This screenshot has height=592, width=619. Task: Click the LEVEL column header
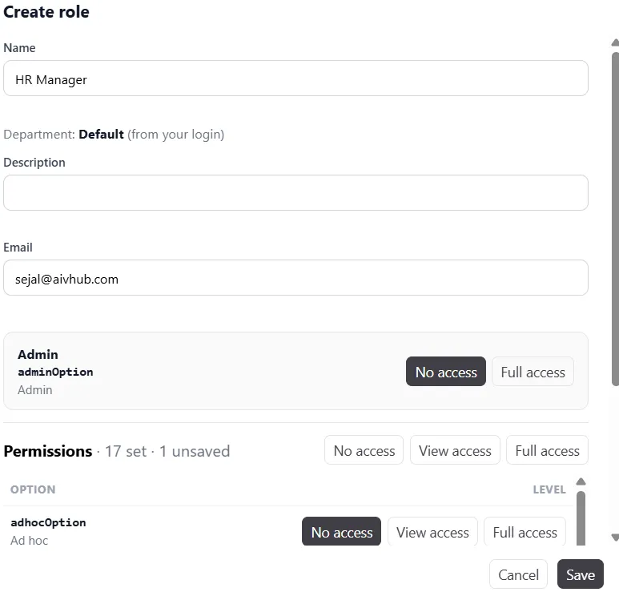(x=549, y=489)
